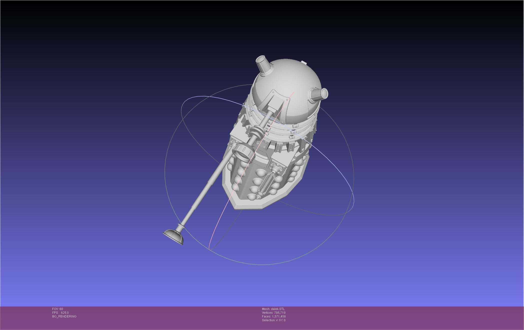The width and height of the screenshot is (524, 330).
Task: Click the 'FOV: 60' status text
Action: [x=57, y=309]
